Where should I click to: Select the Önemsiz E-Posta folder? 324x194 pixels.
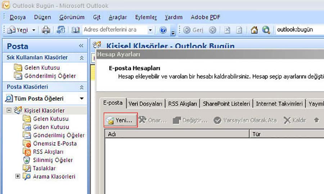(x=55, y=144)
